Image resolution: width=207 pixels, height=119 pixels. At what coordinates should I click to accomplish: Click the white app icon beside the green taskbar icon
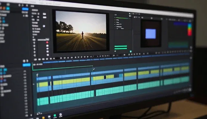[x=60, y=115]
